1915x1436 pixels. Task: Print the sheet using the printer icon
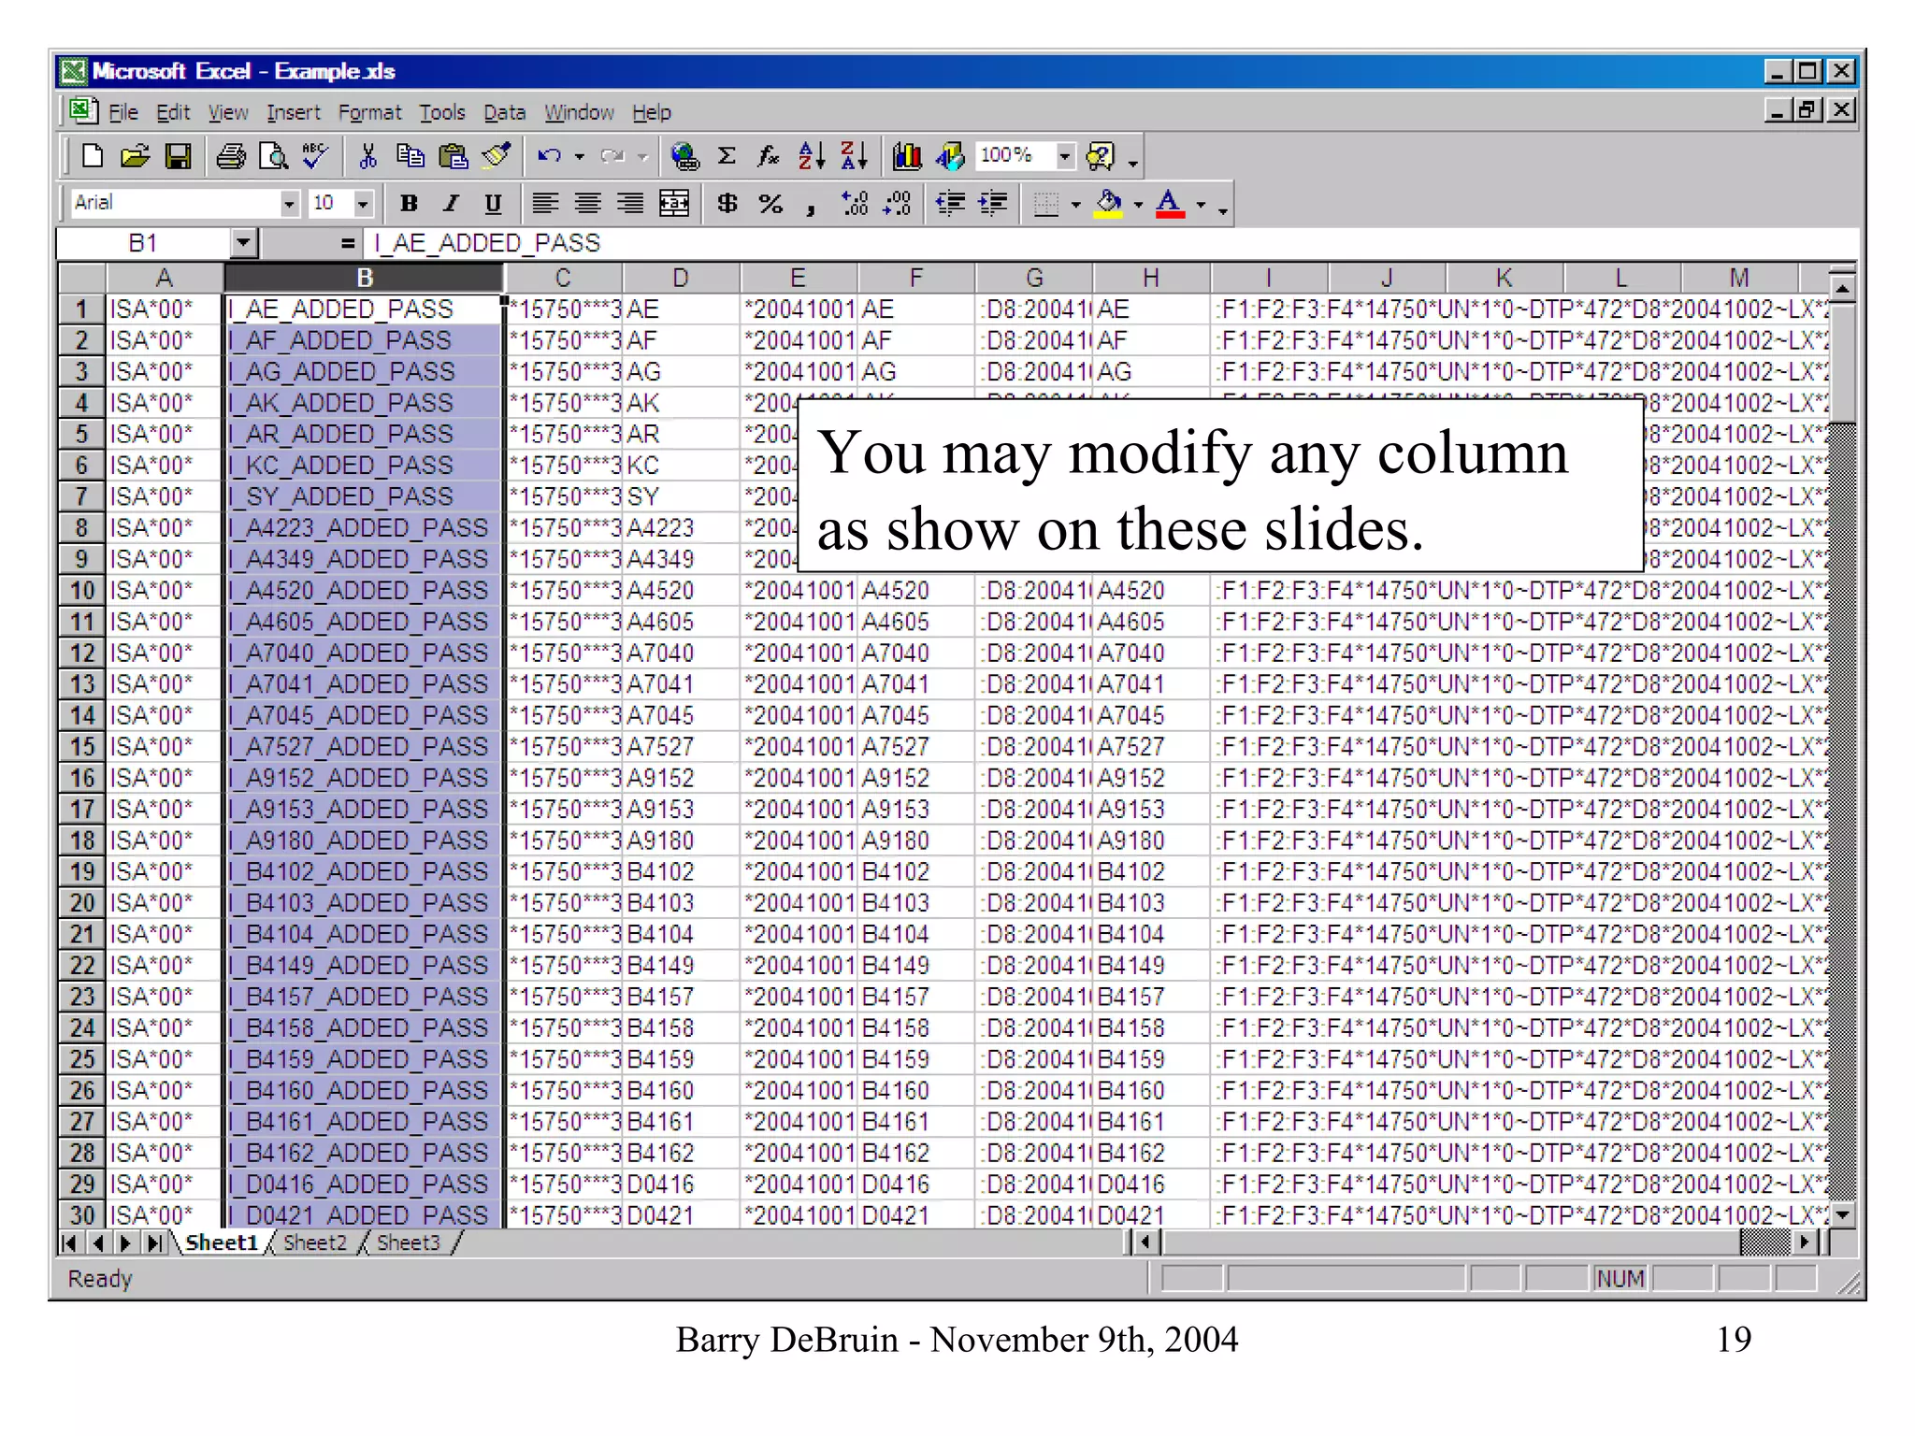click(231, 156)
